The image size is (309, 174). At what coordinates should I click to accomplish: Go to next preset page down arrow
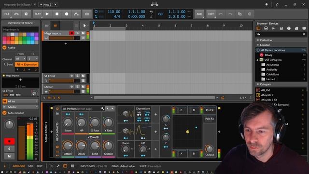112,109
